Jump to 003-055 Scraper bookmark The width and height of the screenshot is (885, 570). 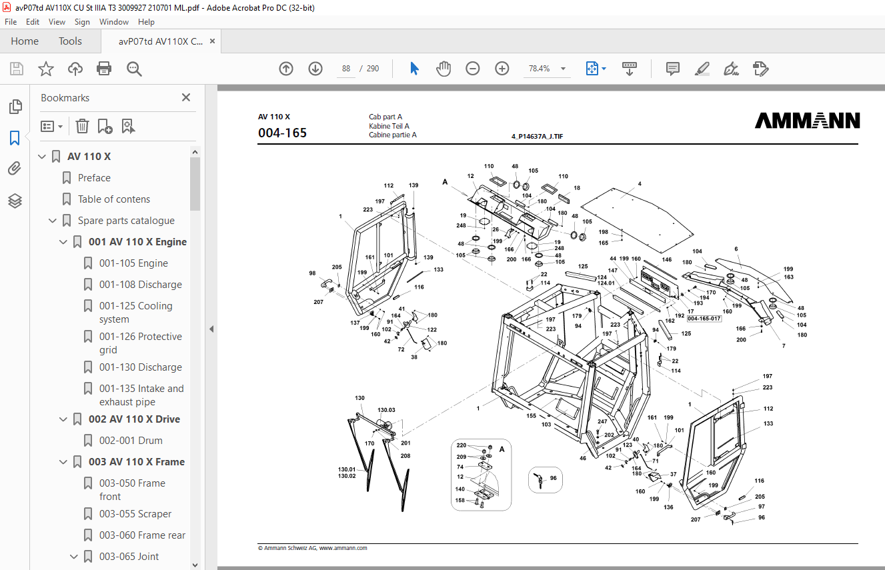(135, 514)
